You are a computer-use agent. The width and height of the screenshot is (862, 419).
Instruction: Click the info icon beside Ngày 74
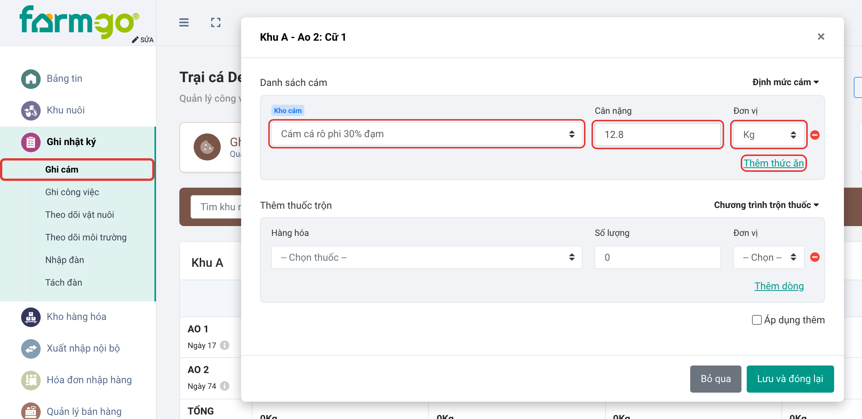point(225,386)
